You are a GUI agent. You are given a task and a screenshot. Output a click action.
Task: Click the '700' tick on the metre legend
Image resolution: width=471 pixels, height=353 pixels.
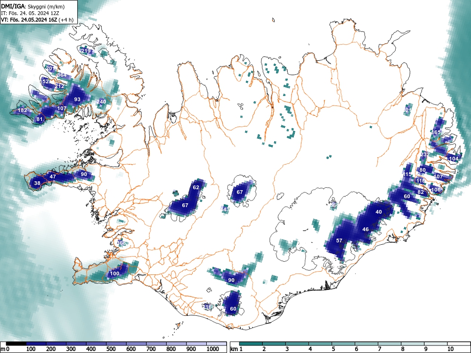(x=151, y=349)
